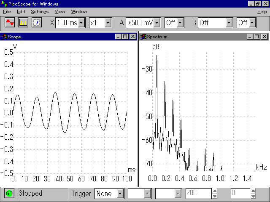The image size is (270, 202).
Task: Open the View menu
Action: click(60, 11)
